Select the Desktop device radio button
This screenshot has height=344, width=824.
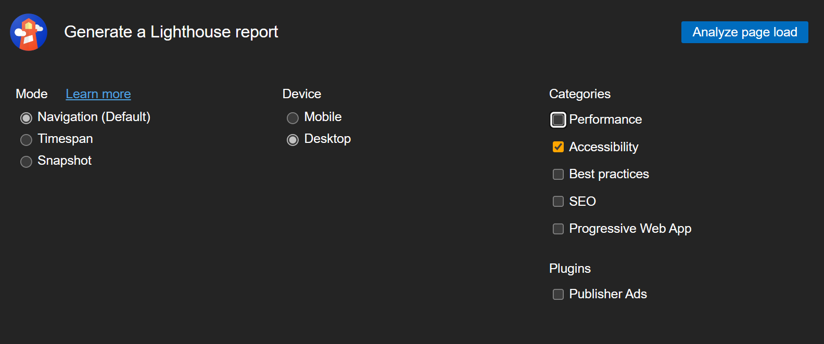click(293, 140)
